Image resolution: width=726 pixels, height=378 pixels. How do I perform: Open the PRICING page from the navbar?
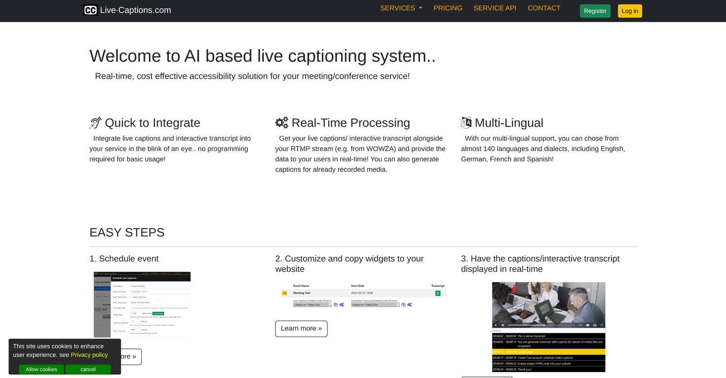tap(448, 8)
